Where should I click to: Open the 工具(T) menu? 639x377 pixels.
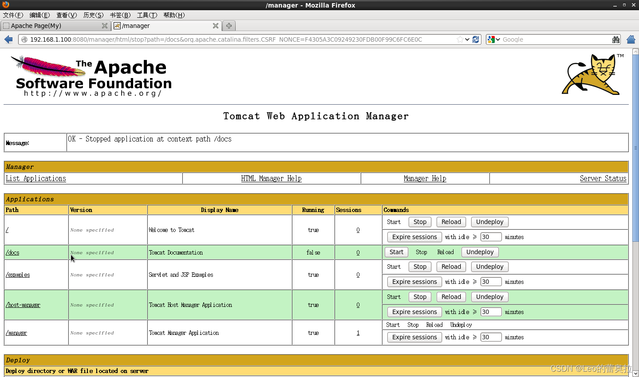tap(147, 15)
